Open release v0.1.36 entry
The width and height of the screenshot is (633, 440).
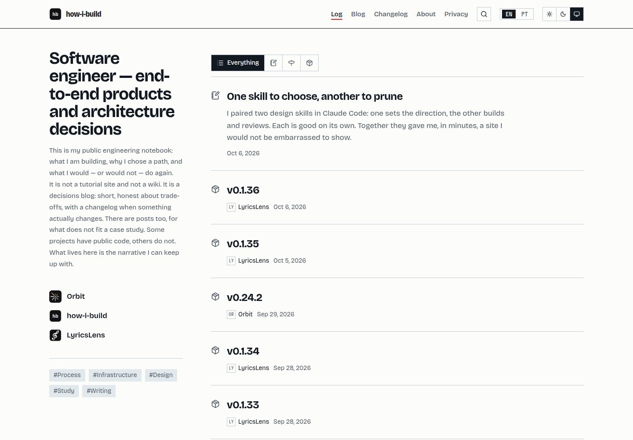coord(243,190)
